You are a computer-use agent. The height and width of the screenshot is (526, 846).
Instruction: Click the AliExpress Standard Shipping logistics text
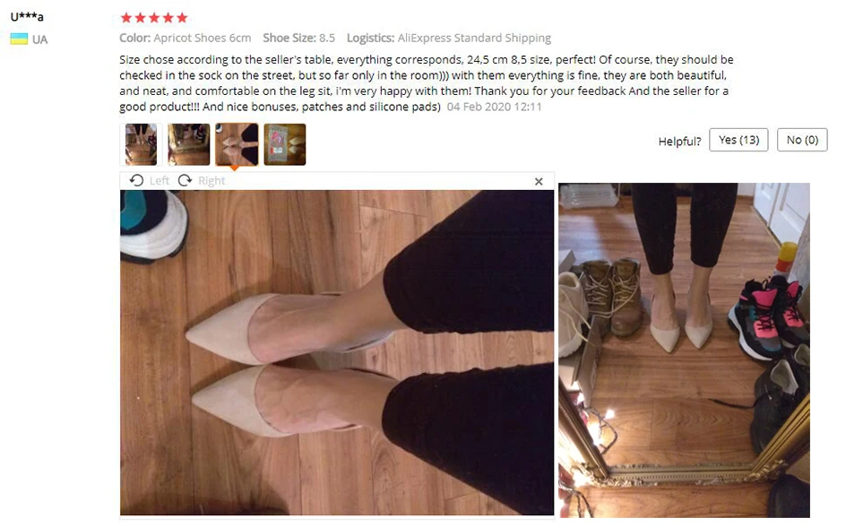pyautogui.click(x=474, y=38)
